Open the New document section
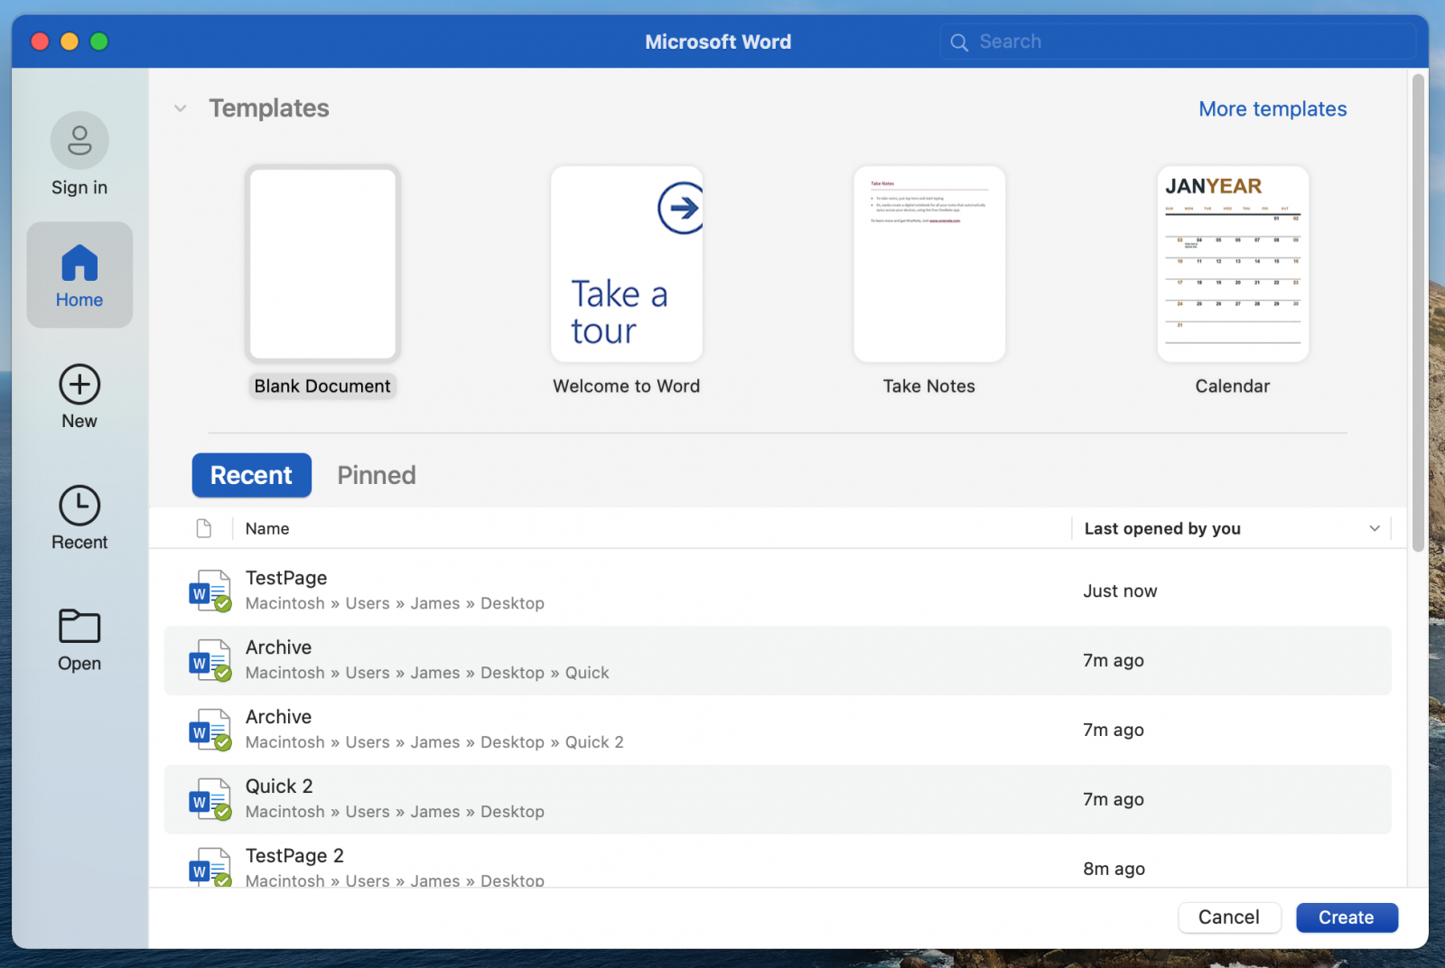Viewport: 1445px width, 968px height. tap(79, 397)
